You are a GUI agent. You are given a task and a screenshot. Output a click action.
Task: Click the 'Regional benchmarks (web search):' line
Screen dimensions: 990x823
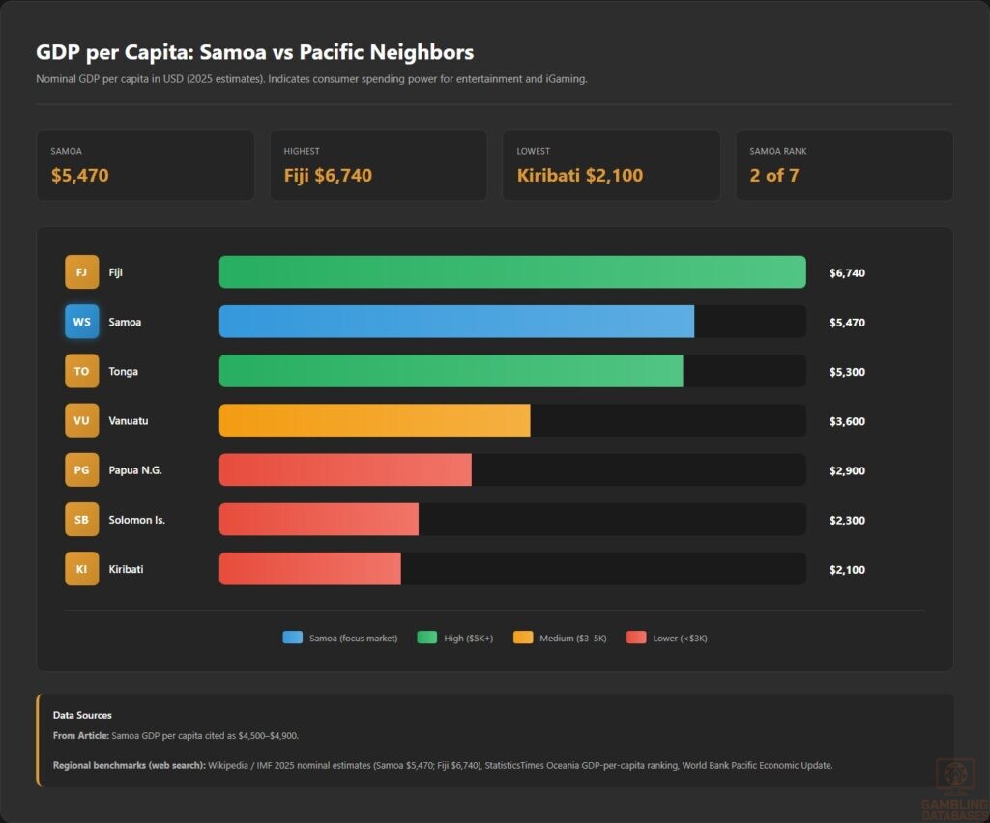443,766
